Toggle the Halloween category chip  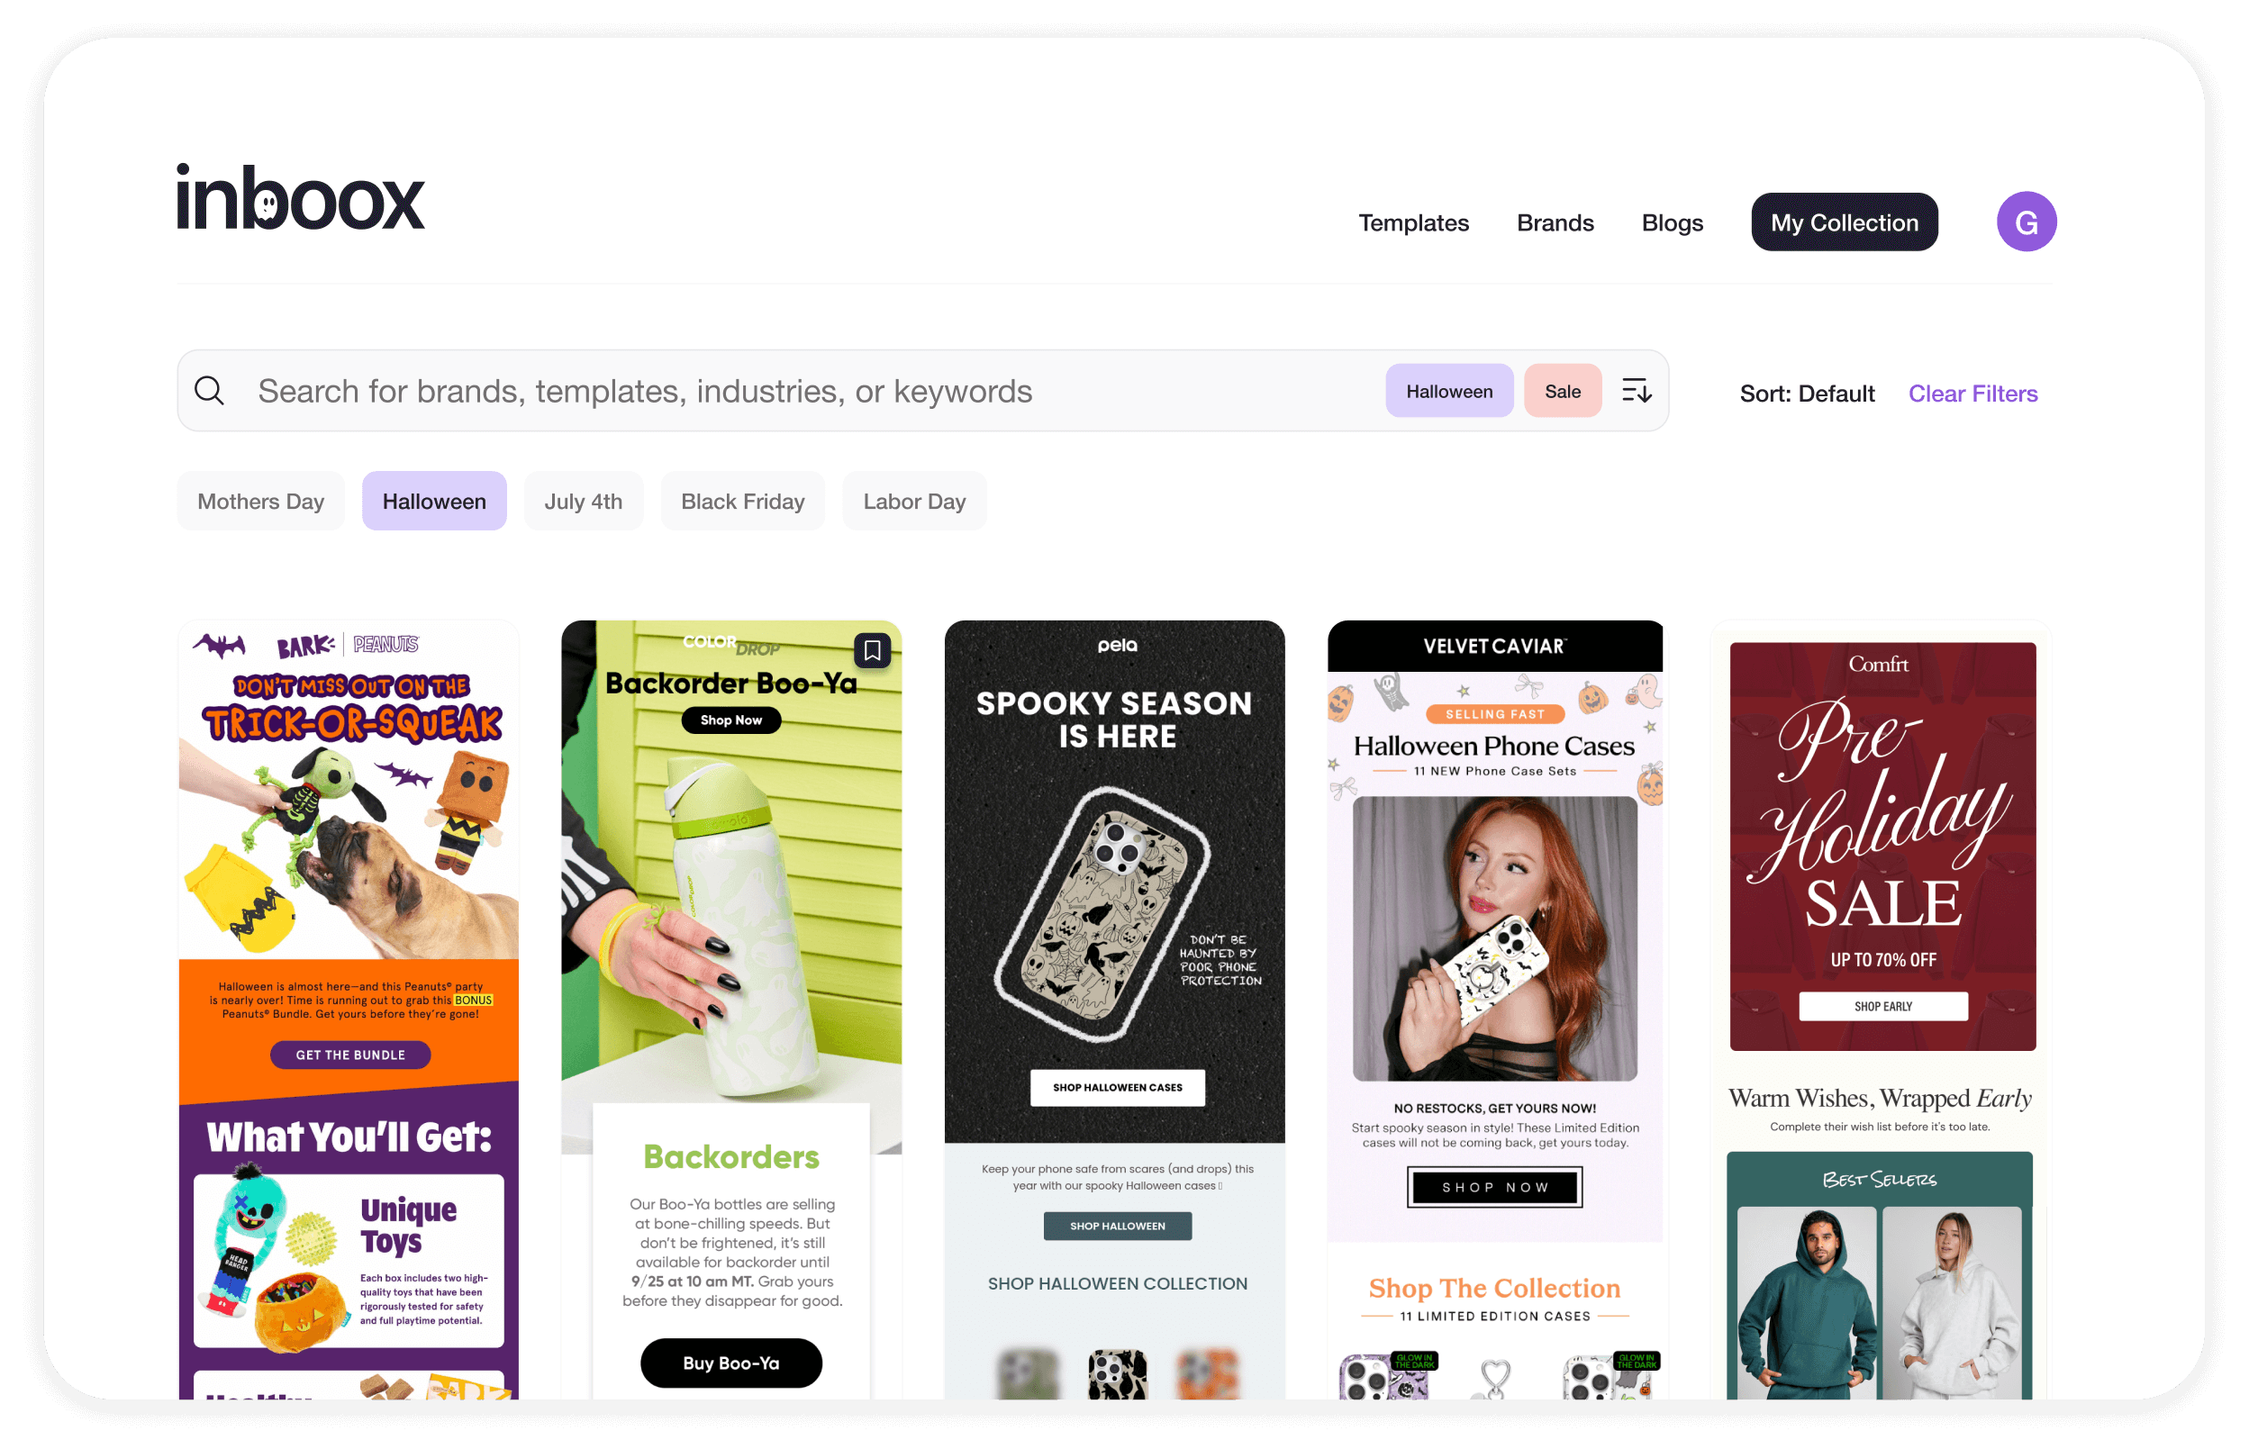pyautogui.click(x=434, y=501)
